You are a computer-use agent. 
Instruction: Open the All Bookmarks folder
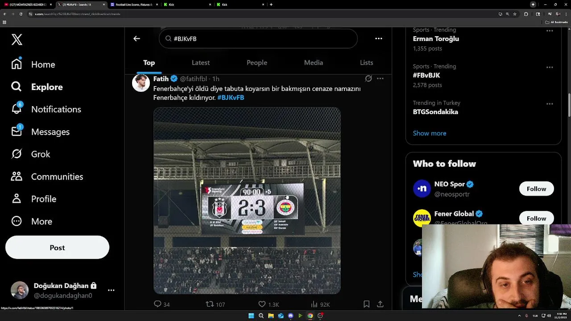[x=557, y=22]
